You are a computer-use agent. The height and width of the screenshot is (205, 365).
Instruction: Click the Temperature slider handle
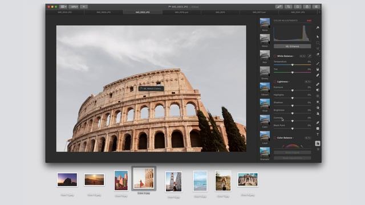tap(293, 65)
